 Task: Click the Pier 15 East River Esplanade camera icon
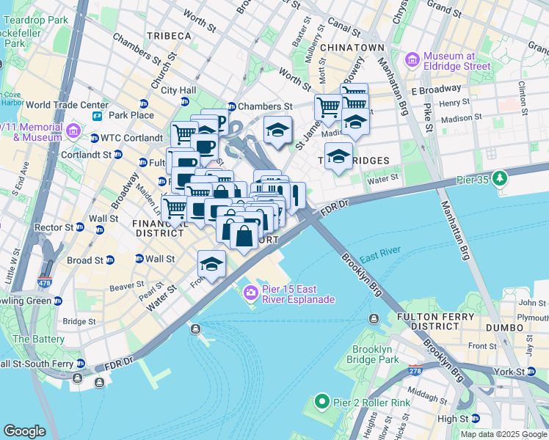tap(251, 293)
